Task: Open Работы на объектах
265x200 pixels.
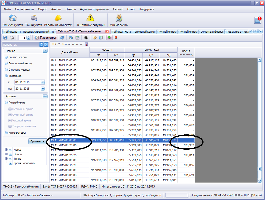Action: pyautogui.click(x=58, y=20)
